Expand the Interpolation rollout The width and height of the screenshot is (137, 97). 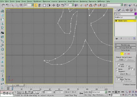[x=125, y=48]
